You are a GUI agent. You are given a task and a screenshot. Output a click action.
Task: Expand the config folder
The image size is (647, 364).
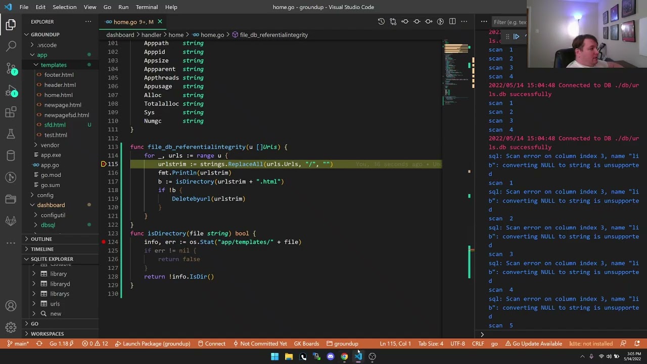click(45, 195)
